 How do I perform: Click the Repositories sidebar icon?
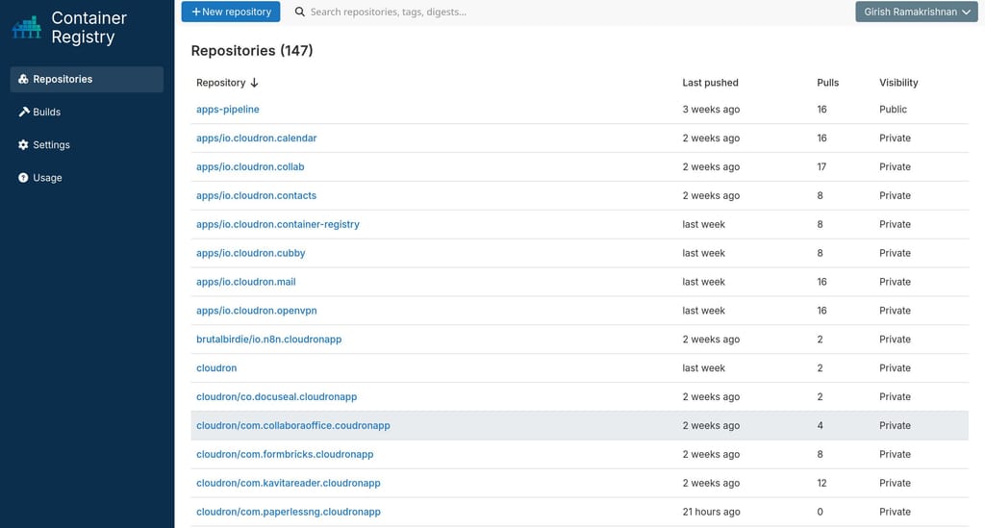(23, 79)
